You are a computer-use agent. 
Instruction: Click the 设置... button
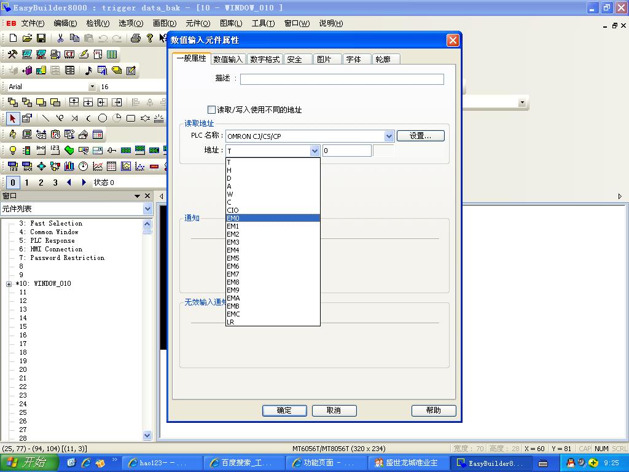[x=420, y=136]
